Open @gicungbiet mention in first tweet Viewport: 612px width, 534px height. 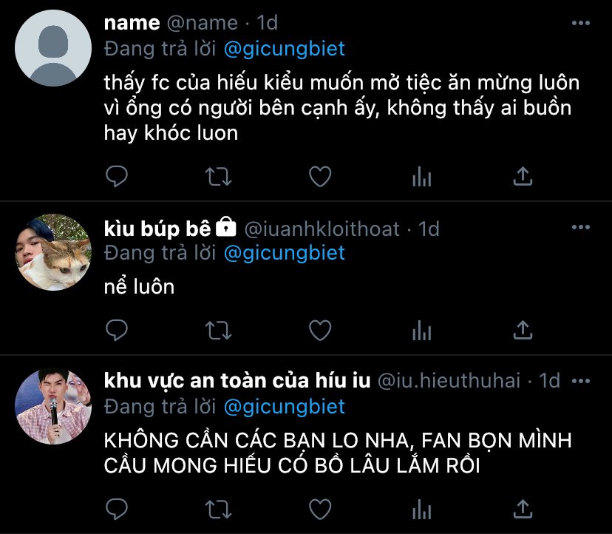pyautogui.click(x=283, y=49)
